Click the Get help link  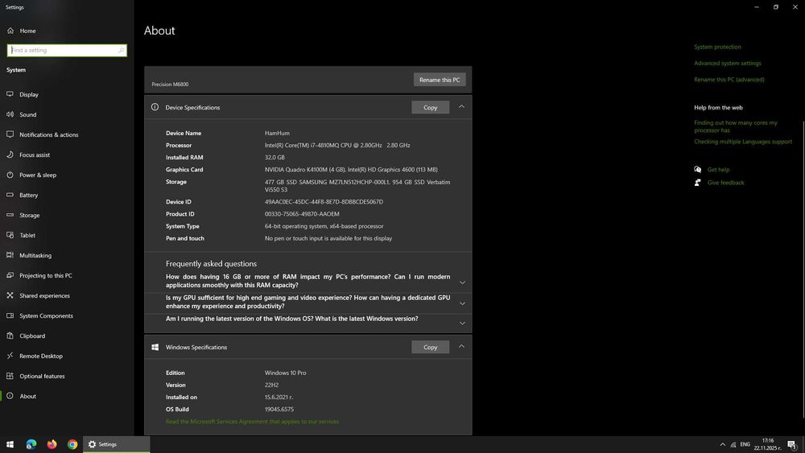coord(718,169)
